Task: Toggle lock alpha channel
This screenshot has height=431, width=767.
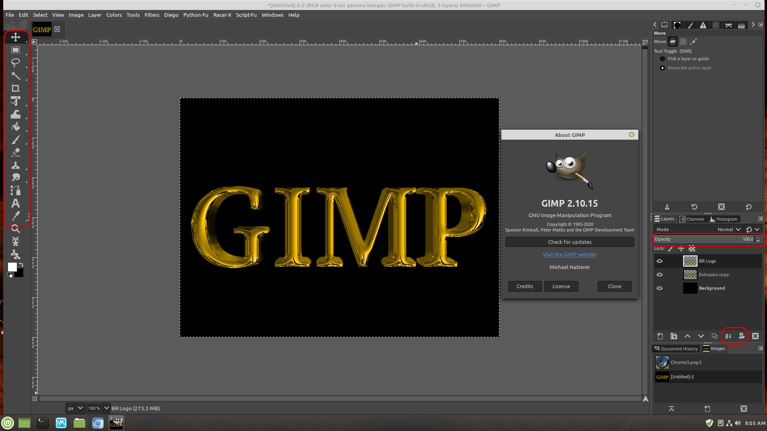Action: tap(692, 249)
